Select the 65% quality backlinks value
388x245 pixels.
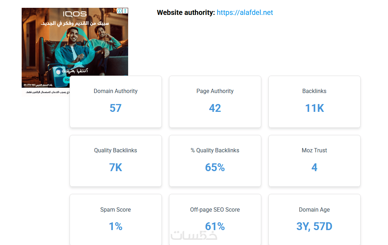pyautogui.click(x=215, y=168)
